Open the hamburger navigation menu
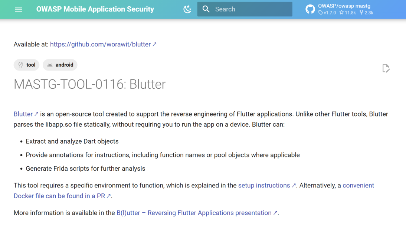This screenshot has width=406, height=232. point(19,9)
